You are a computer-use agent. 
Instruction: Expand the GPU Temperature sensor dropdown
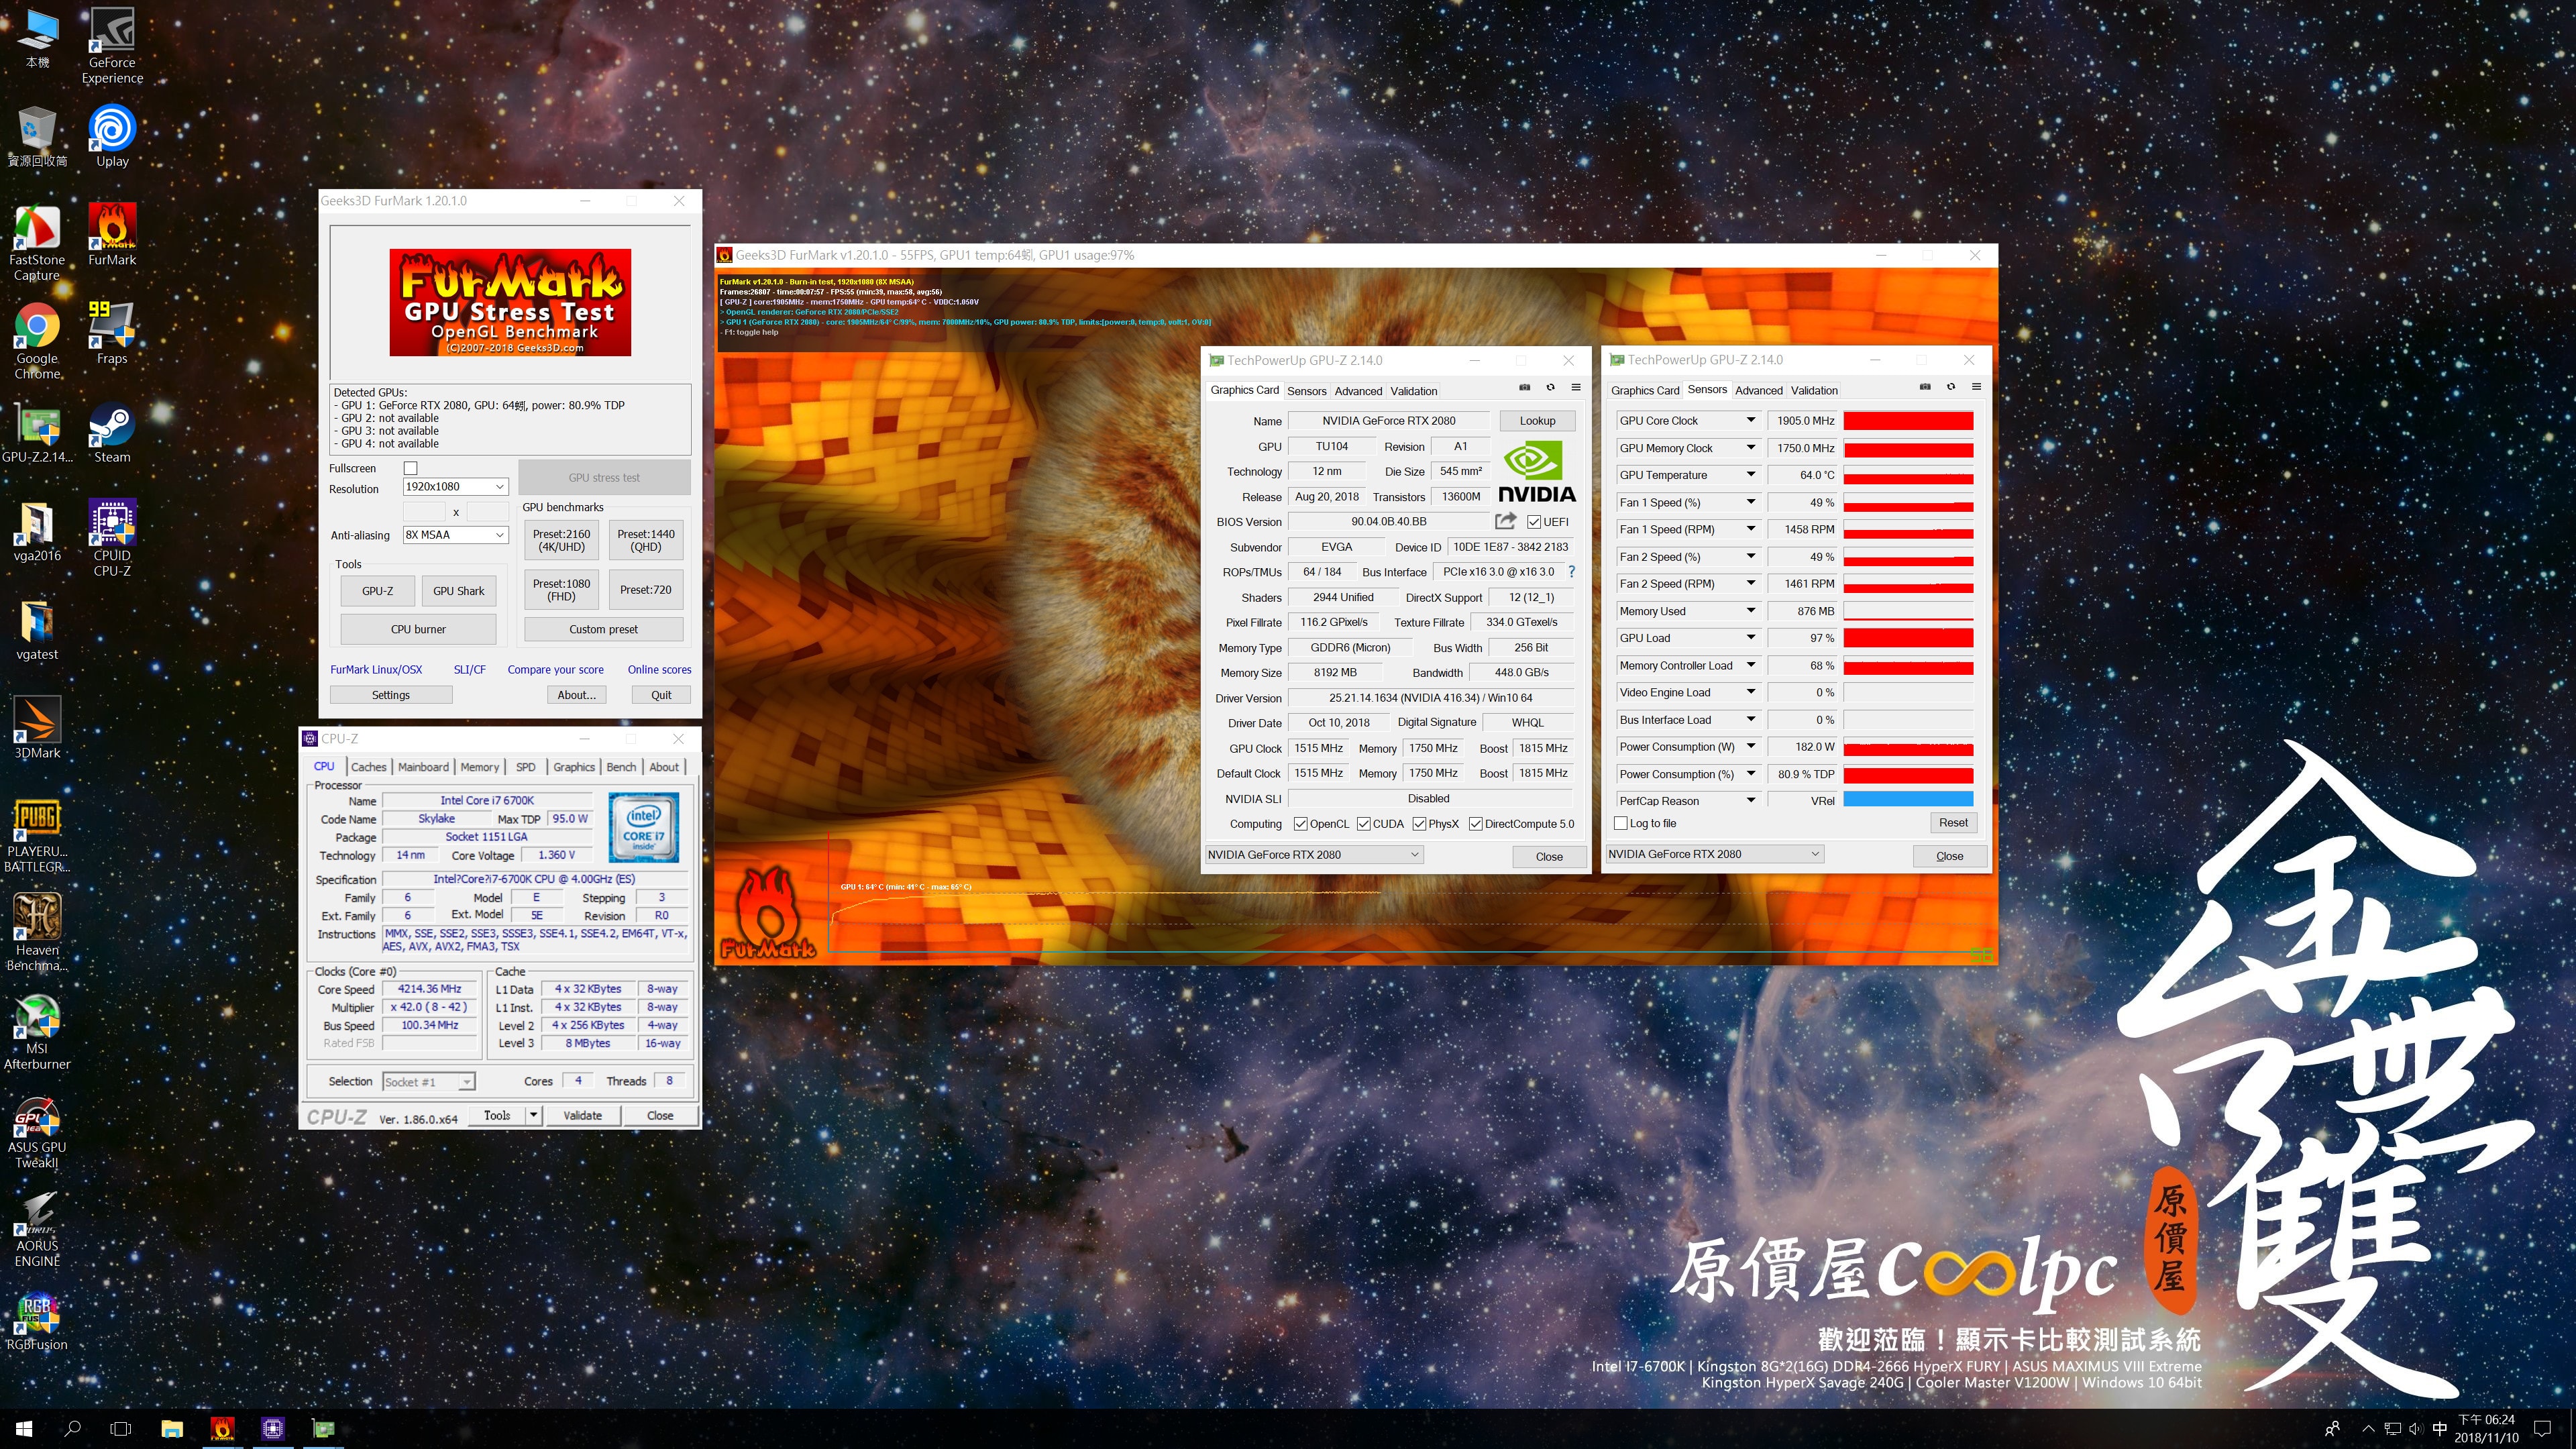(1750, 475)
